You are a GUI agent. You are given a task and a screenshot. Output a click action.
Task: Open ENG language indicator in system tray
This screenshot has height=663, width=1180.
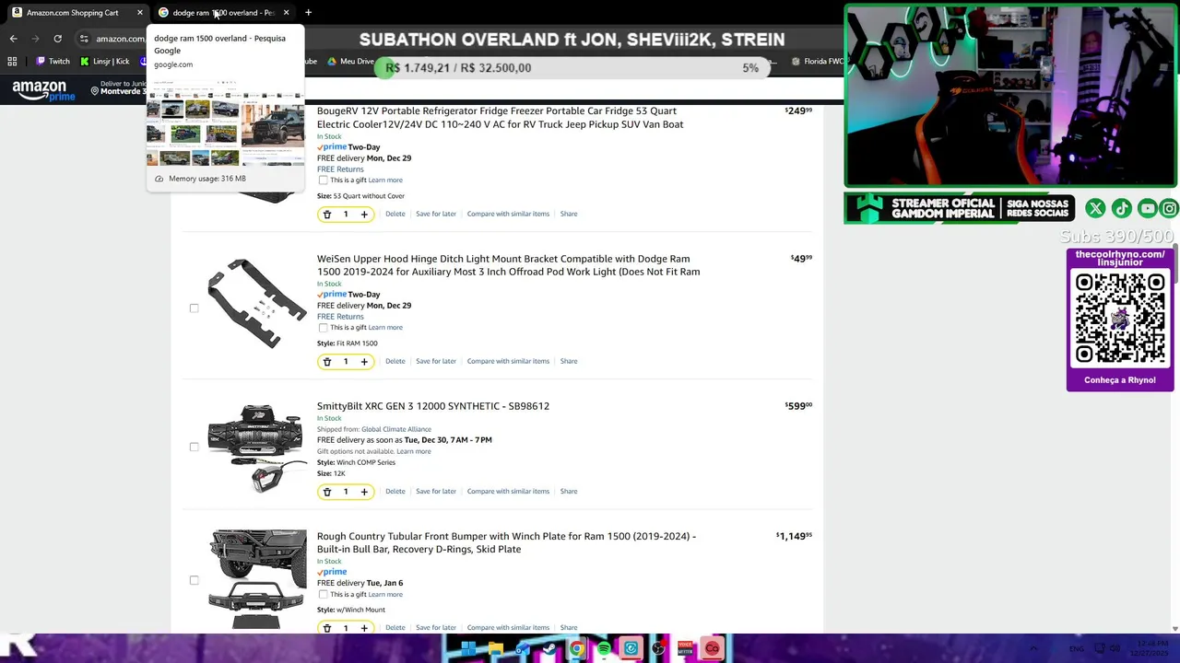pos(1077,649)
